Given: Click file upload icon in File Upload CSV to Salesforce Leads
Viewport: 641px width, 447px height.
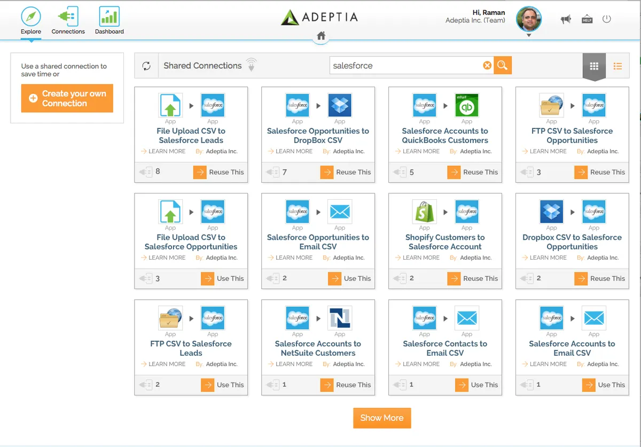Looking at the screenshot, I should click(x=170, y=105).
